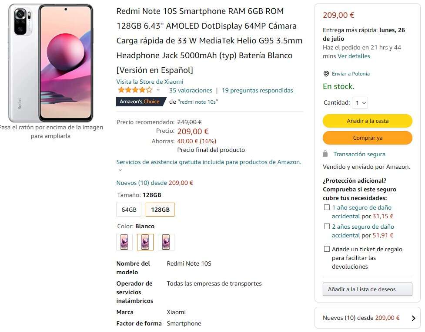
Task: Click the lock icon beside Transacción segura
Action: tap(325, 154)
